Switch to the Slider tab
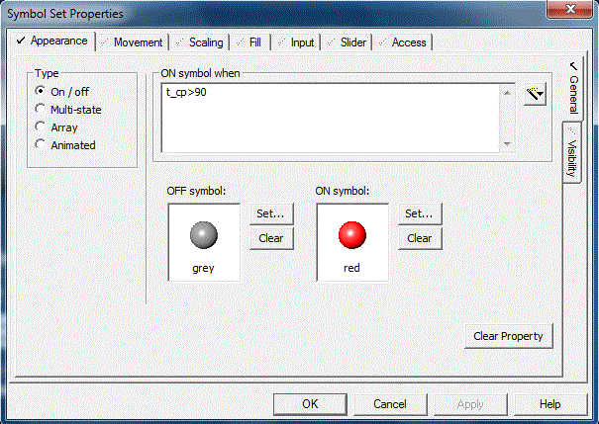 point(348,42)
